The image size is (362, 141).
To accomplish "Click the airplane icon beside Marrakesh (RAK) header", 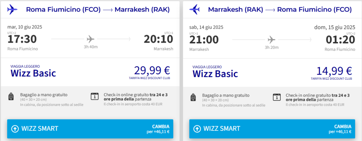I will pos(194,10).
